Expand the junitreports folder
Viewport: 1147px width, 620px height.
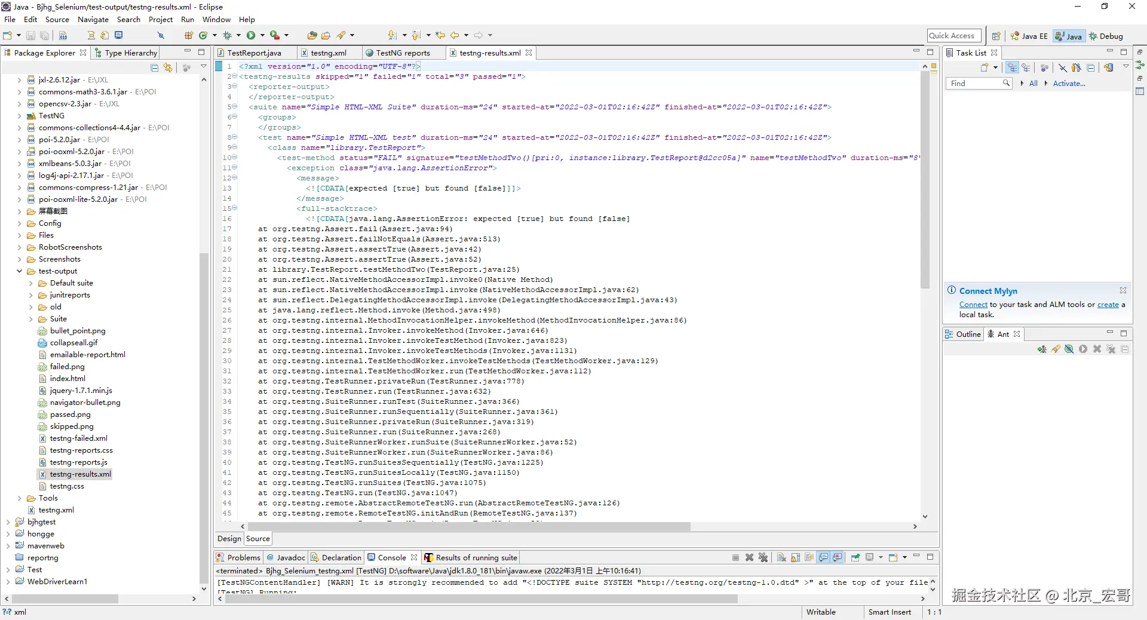pos(31,295)
